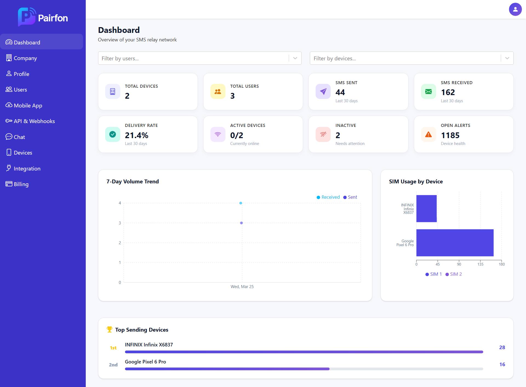Click the SMS Received envelope icon
The width and height of the screenshot is (526, 387).
428,92
